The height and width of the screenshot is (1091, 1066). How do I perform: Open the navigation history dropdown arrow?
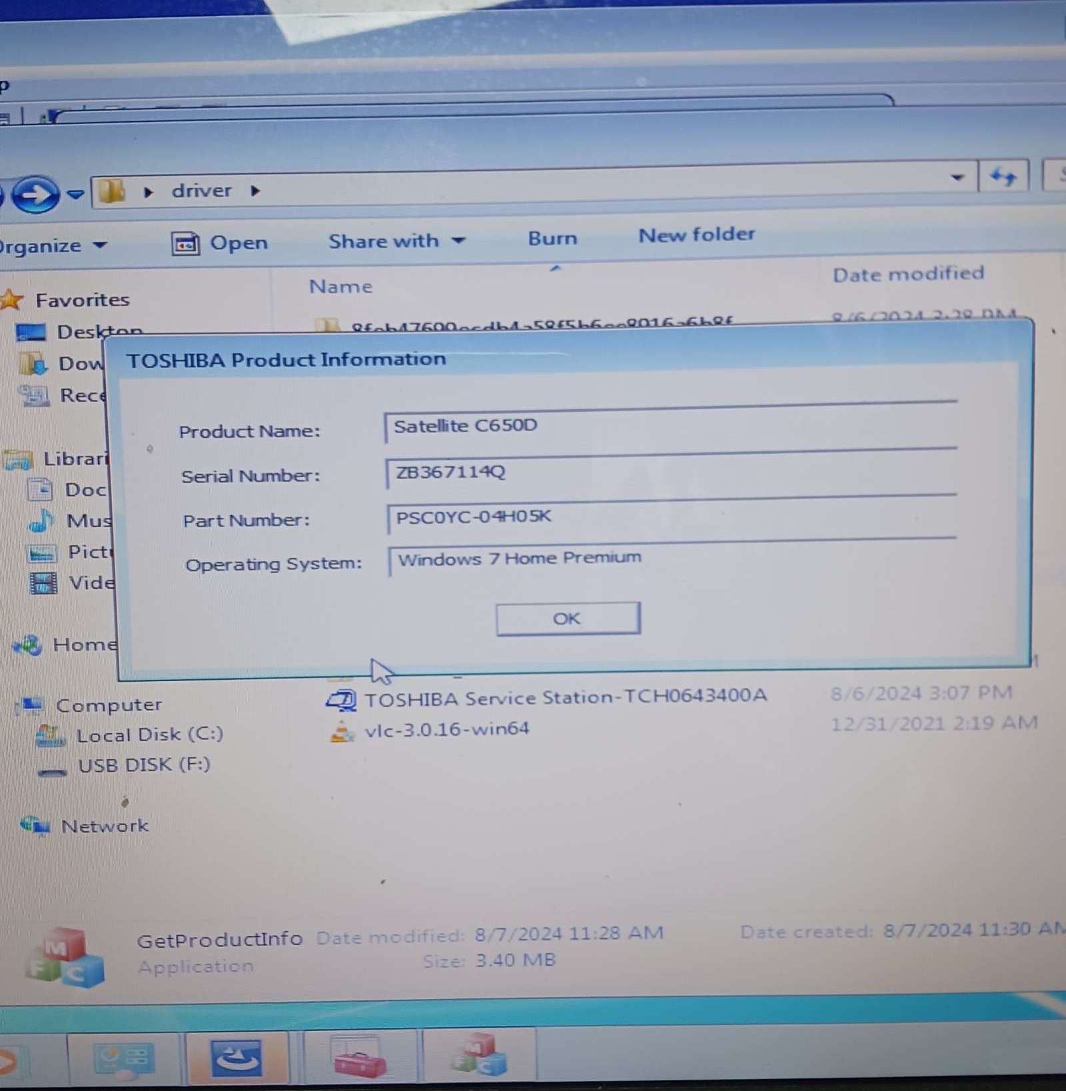[76, 194]
